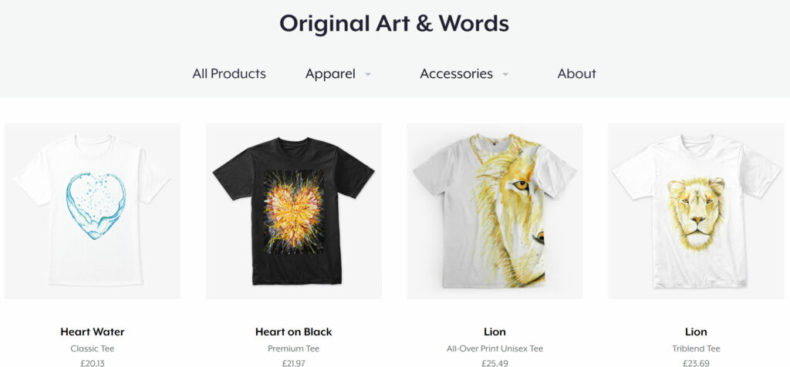Open the Lion Triblend tee image
Screen dimensions: 790x367
[696, 211]
